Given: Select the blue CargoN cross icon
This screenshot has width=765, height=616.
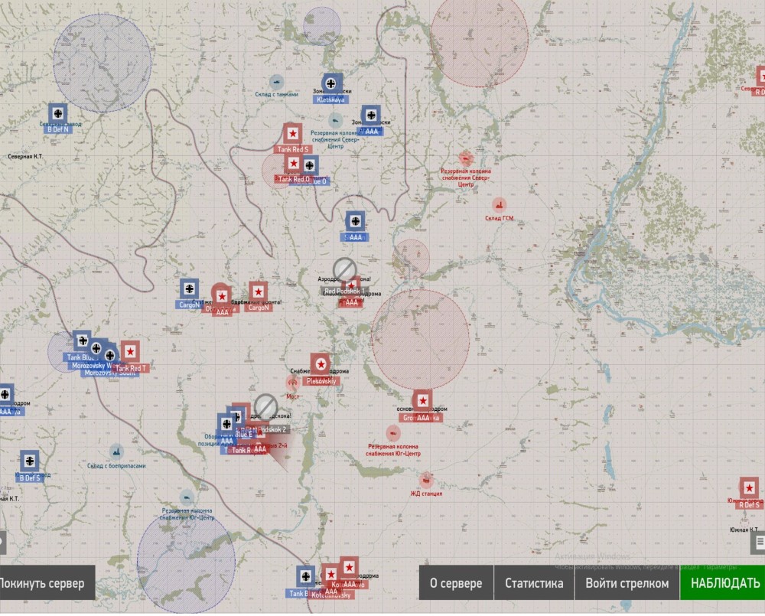Looking at the screenshot, I should (190, 289).
